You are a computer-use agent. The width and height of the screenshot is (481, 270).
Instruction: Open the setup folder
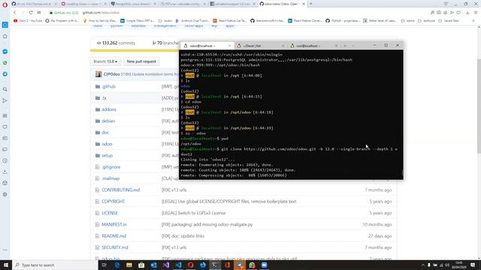[107, 155]
